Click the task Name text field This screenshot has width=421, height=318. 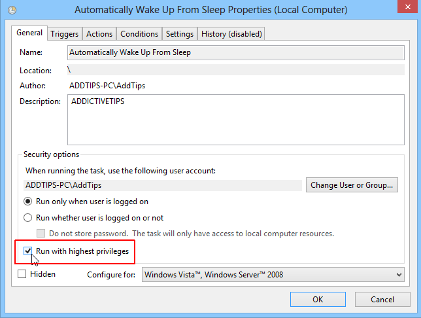tap(235, 52)
